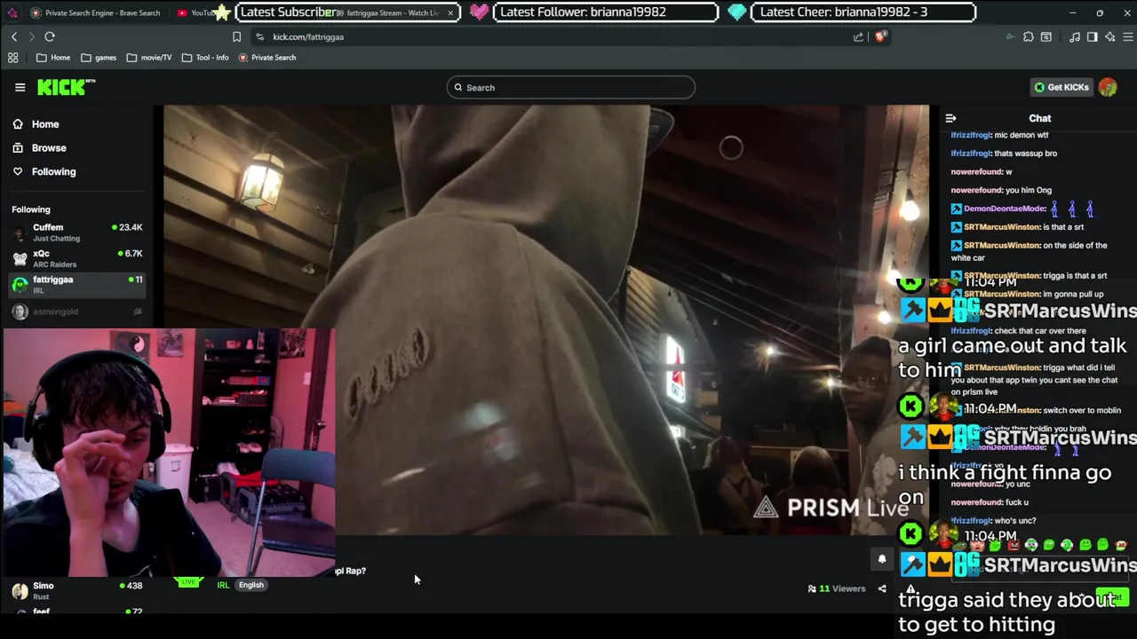
Task: Open the Leo AI sparkle icon
Action: click(x=1109, y=36)
